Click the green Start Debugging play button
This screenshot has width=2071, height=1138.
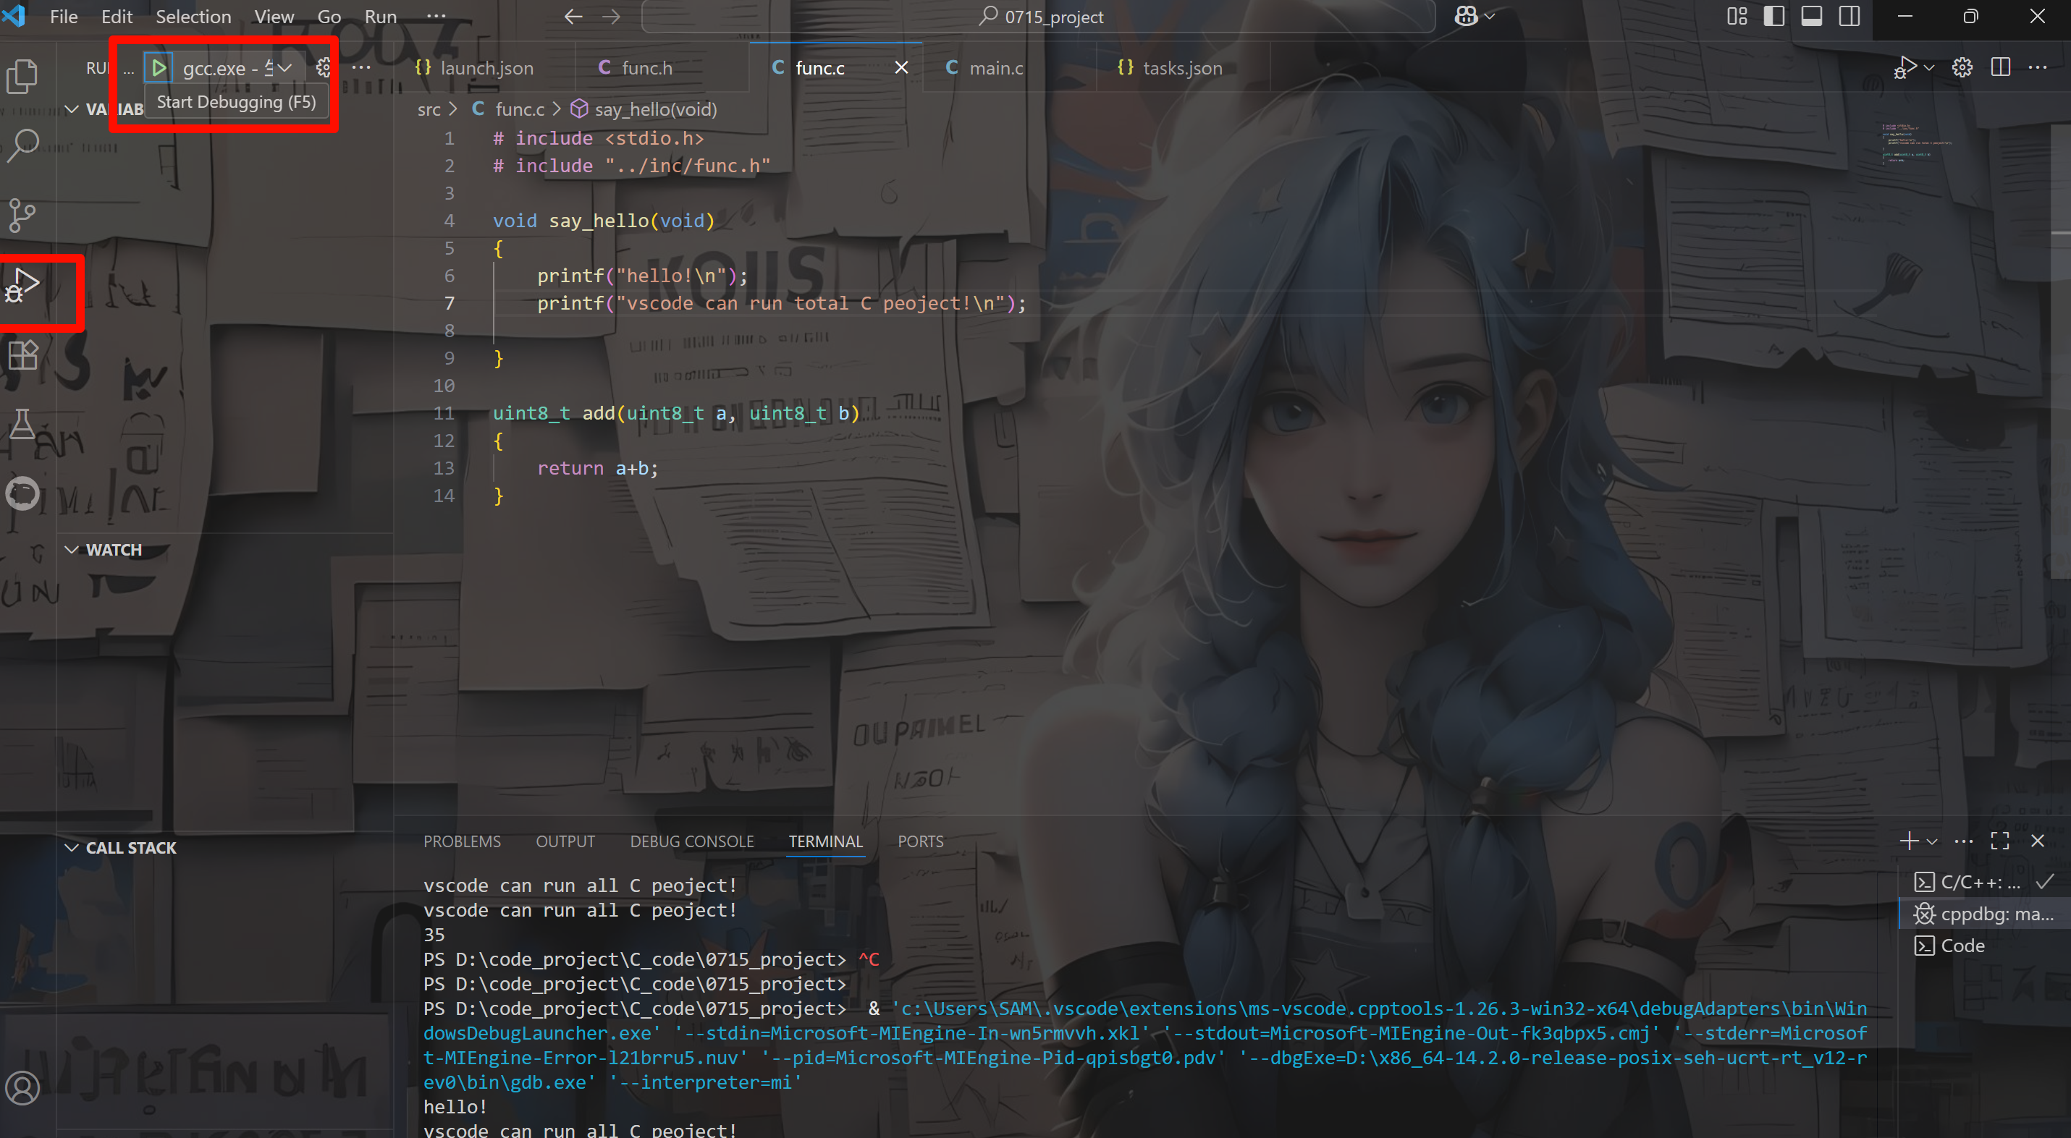pos(159,67)
